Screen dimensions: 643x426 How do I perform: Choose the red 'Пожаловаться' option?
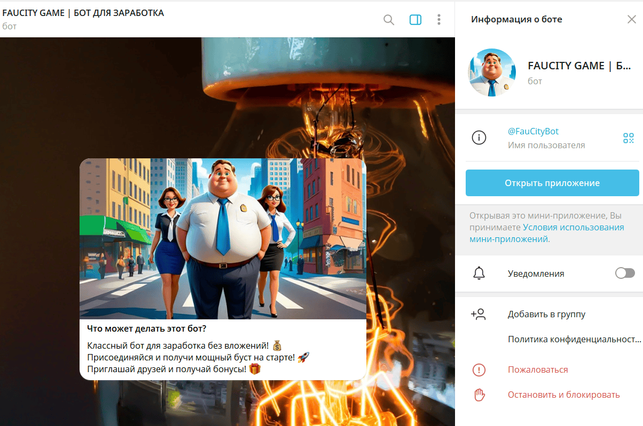[538, 369]
